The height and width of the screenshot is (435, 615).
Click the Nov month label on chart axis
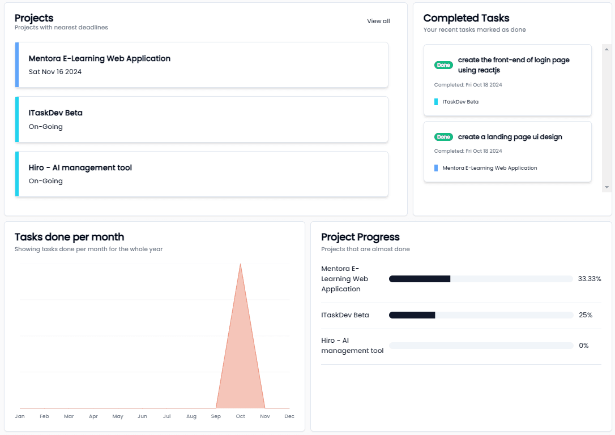coord(265,416)
